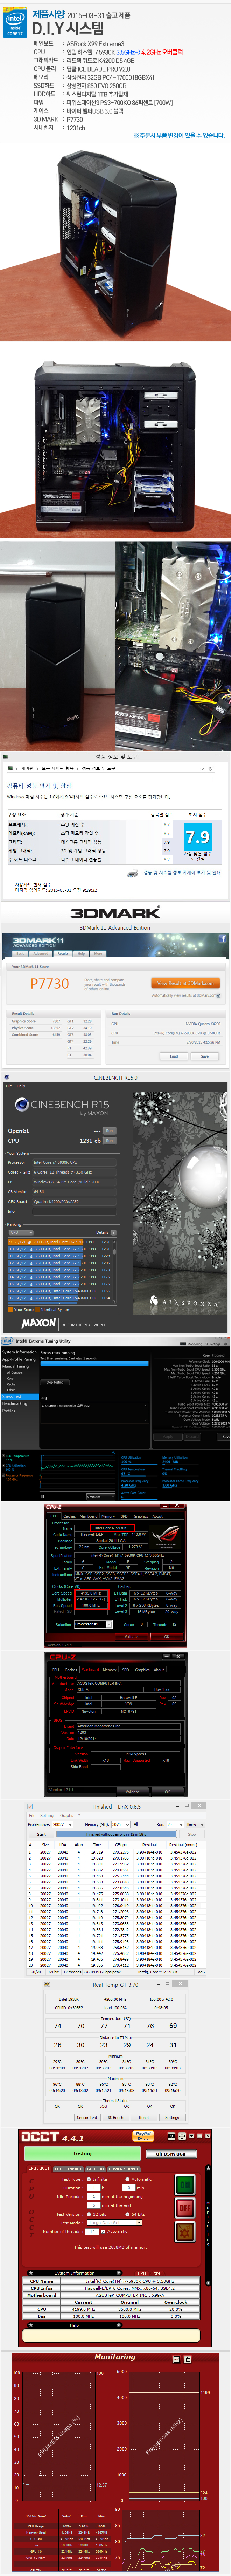Image resolution: width=231 pixels, height=2576 pixels.
Task: Click the LinX Start button
Action: tap(41, 1834)
